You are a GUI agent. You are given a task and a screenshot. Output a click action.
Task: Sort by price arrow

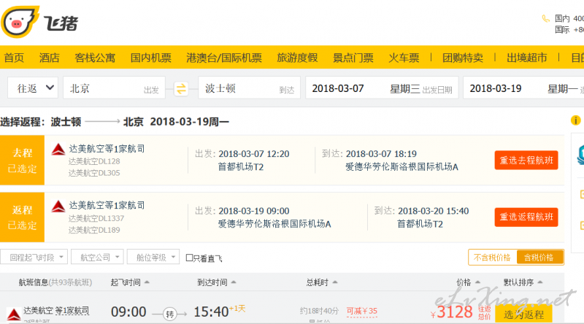point(477,282)
